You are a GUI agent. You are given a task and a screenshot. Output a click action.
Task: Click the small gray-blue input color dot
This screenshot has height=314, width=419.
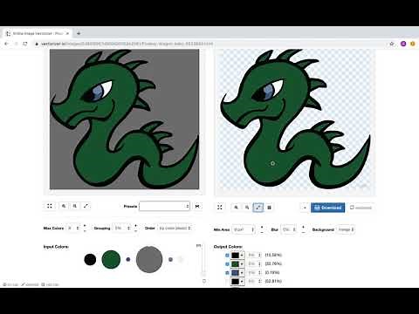tap(170, 259)
